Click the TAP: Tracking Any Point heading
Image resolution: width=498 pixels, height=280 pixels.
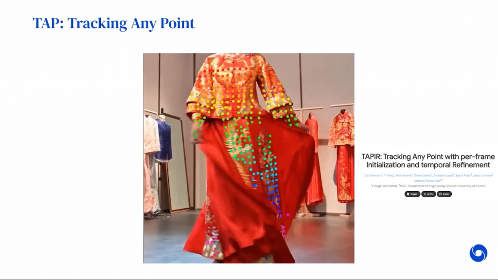114,23
